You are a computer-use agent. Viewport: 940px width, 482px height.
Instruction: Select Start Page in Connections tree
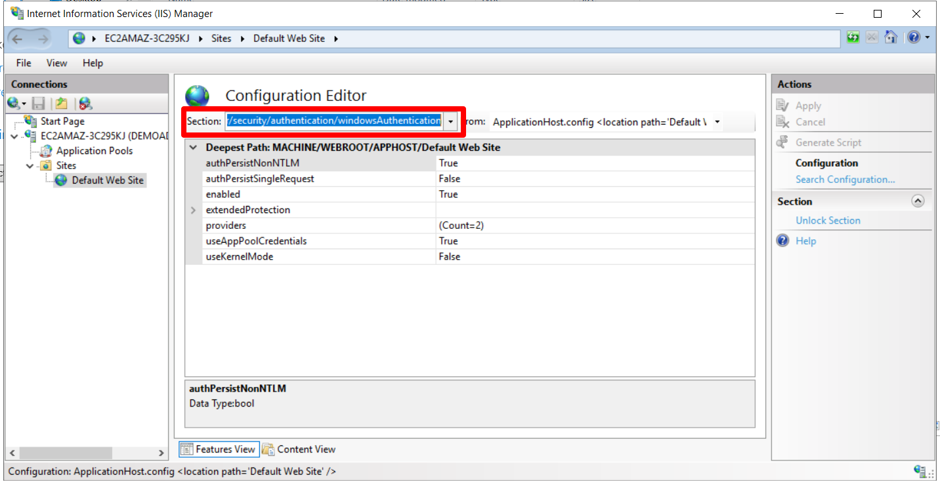[x=62, y=121]
